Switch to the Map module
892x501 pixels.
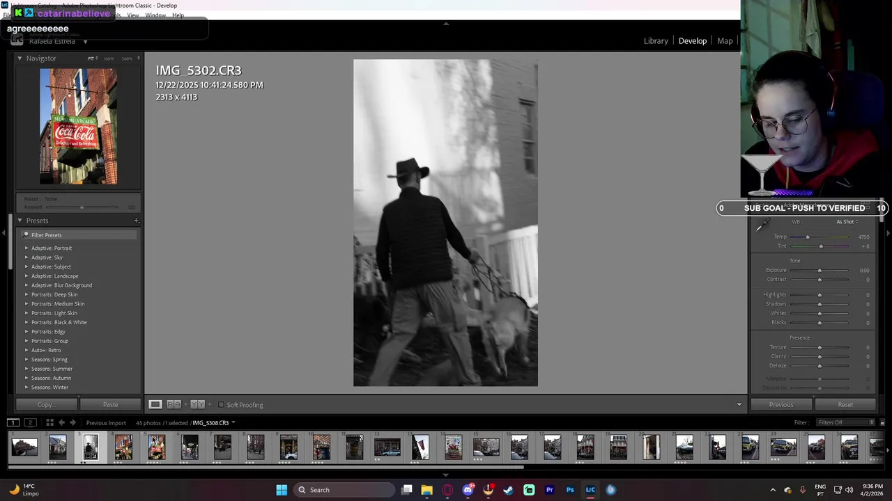point(725,41)
